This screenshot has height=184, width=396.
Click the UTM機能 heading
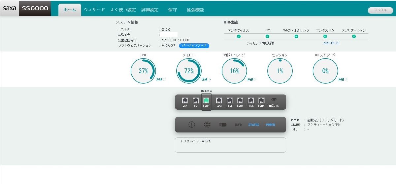[x=231, y=22]
